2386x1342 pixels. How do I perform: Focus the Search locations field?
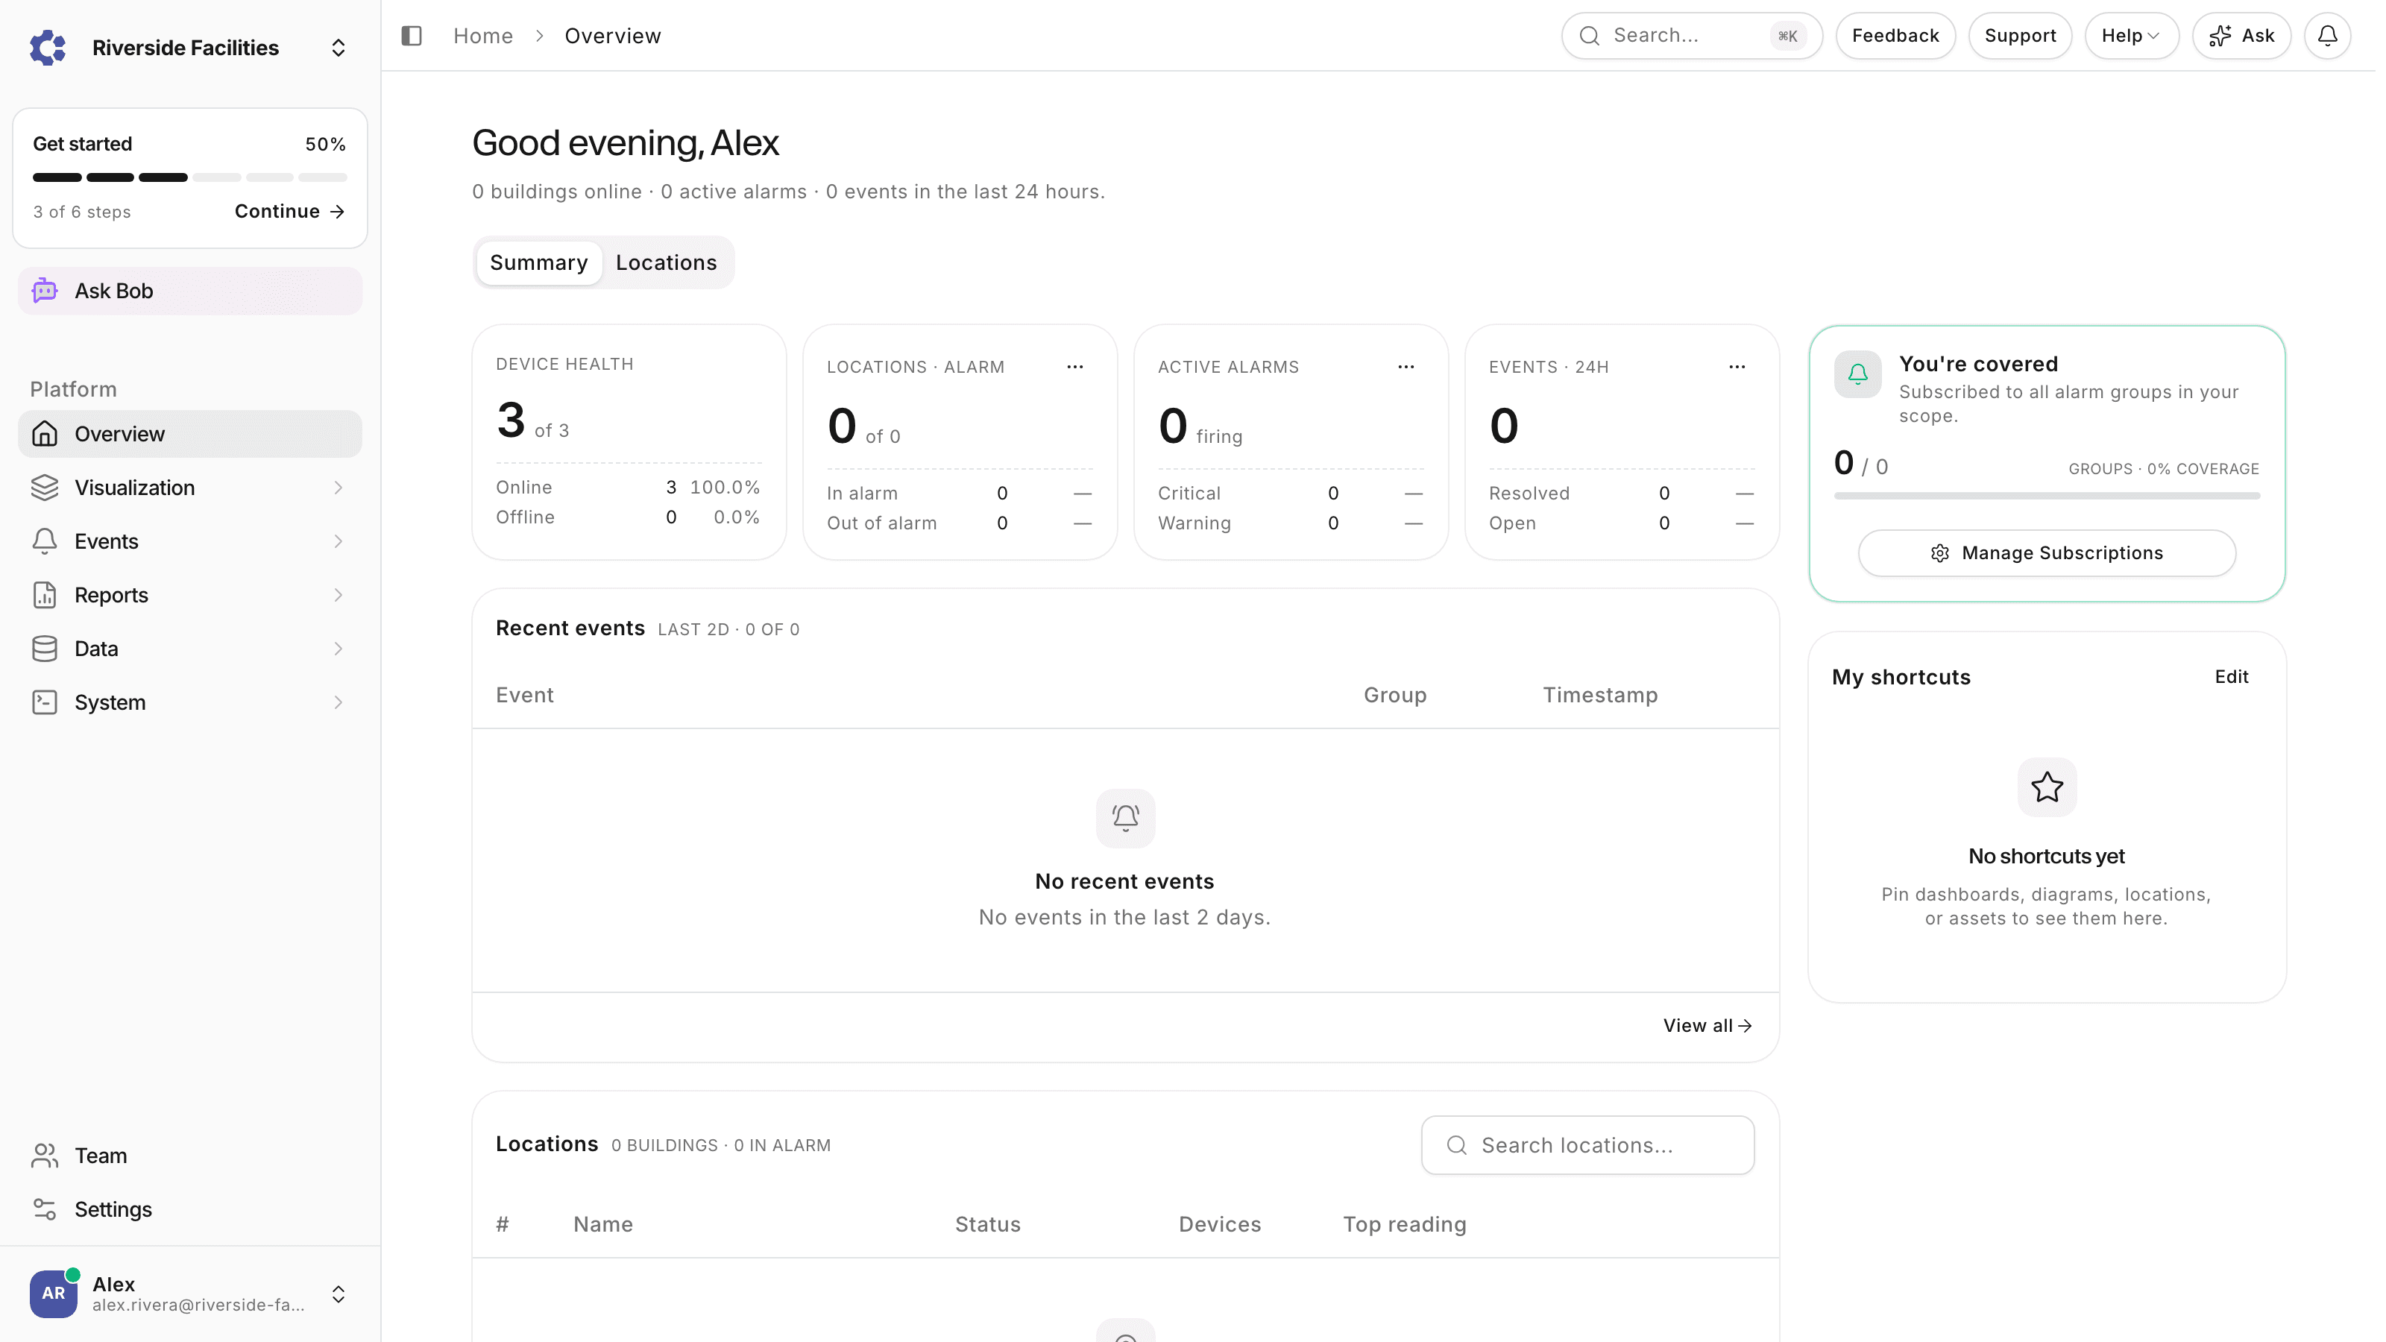point(1587,1144)
